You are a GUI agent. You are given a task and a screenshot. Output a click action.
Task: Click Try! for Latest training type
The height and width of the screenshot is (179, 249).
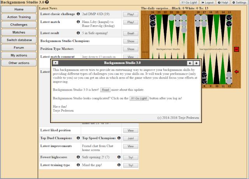click(131, 165)
